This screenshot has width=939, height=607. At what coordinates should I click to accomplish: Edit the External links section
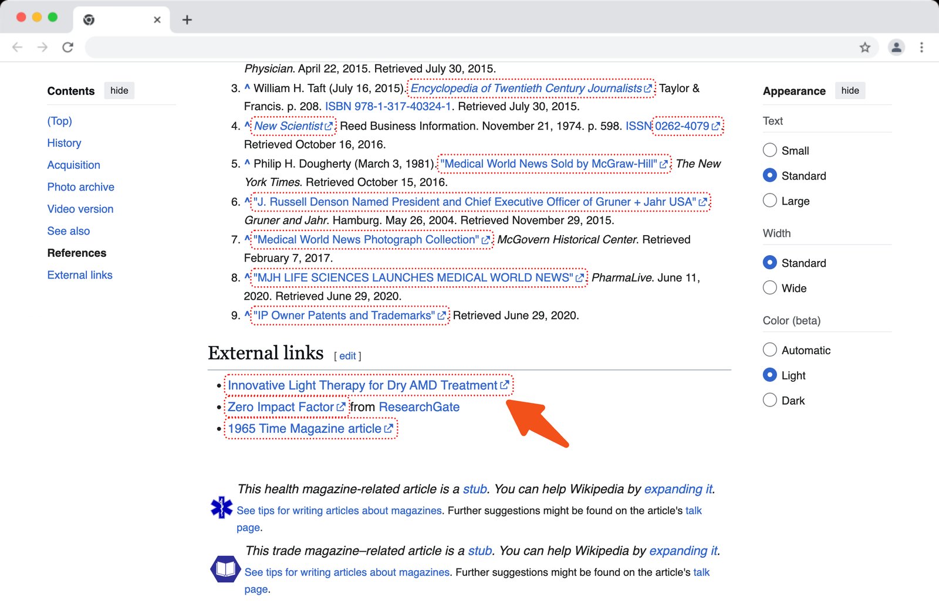(x=347, y=356)
